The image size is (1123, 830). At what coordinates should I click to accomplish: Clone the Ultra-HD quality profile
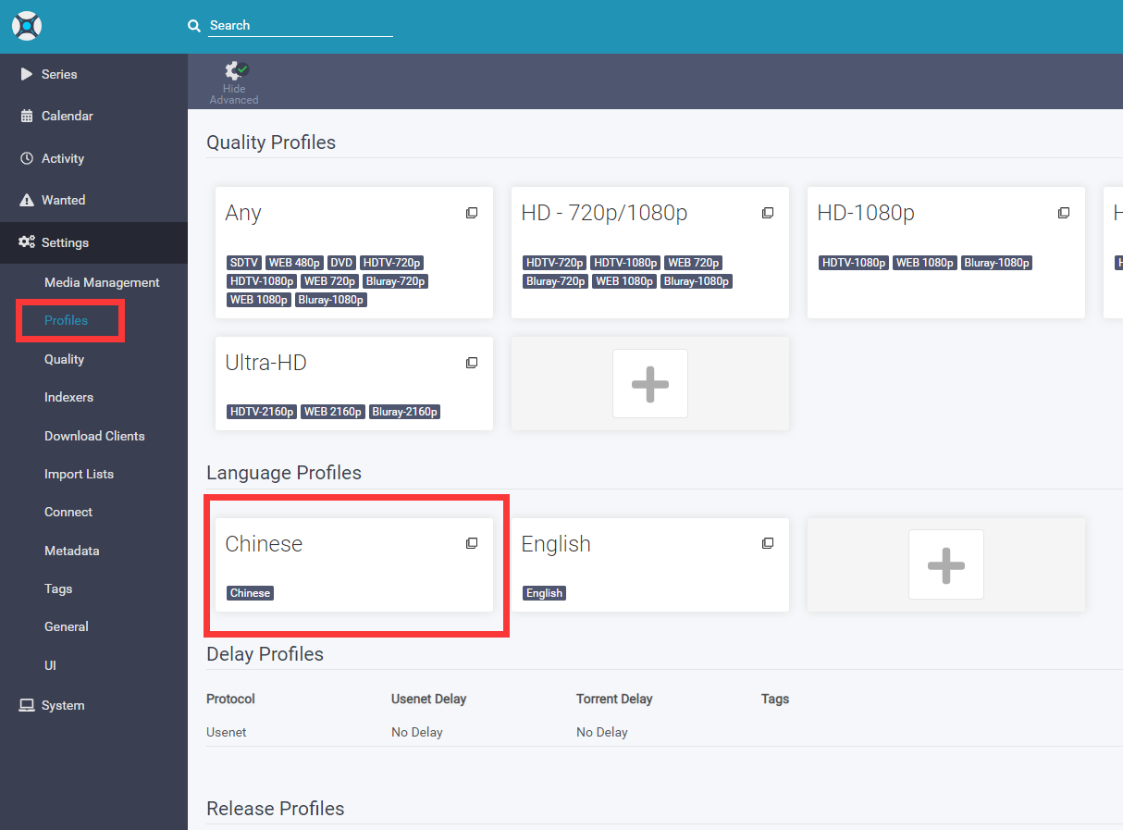(472, 364)
